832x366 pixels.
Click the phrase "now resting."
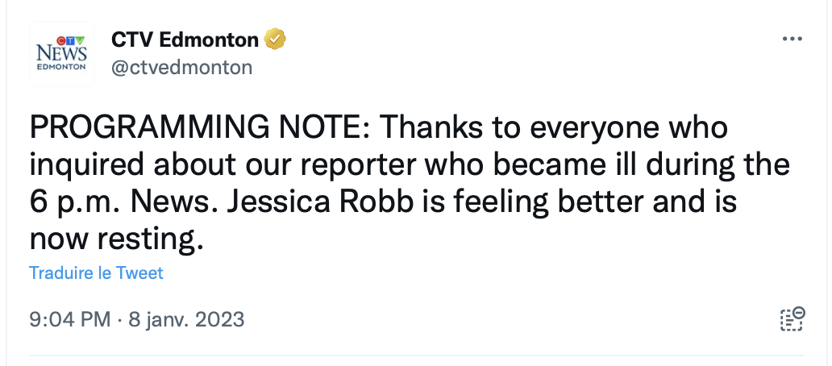(x=117, y=240)
